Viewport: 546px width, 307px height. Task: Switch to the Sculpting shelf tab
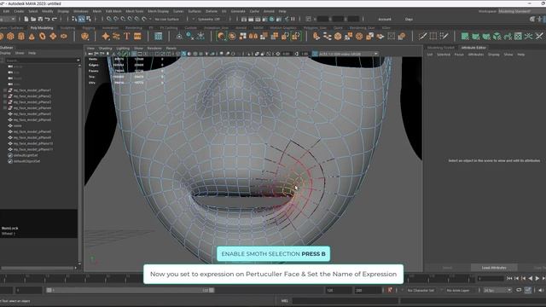67,28
